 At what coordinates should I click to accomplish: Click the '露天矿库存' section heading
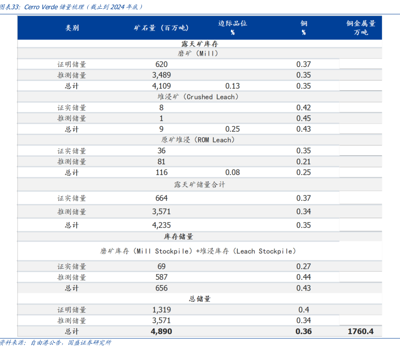[200, 44]
